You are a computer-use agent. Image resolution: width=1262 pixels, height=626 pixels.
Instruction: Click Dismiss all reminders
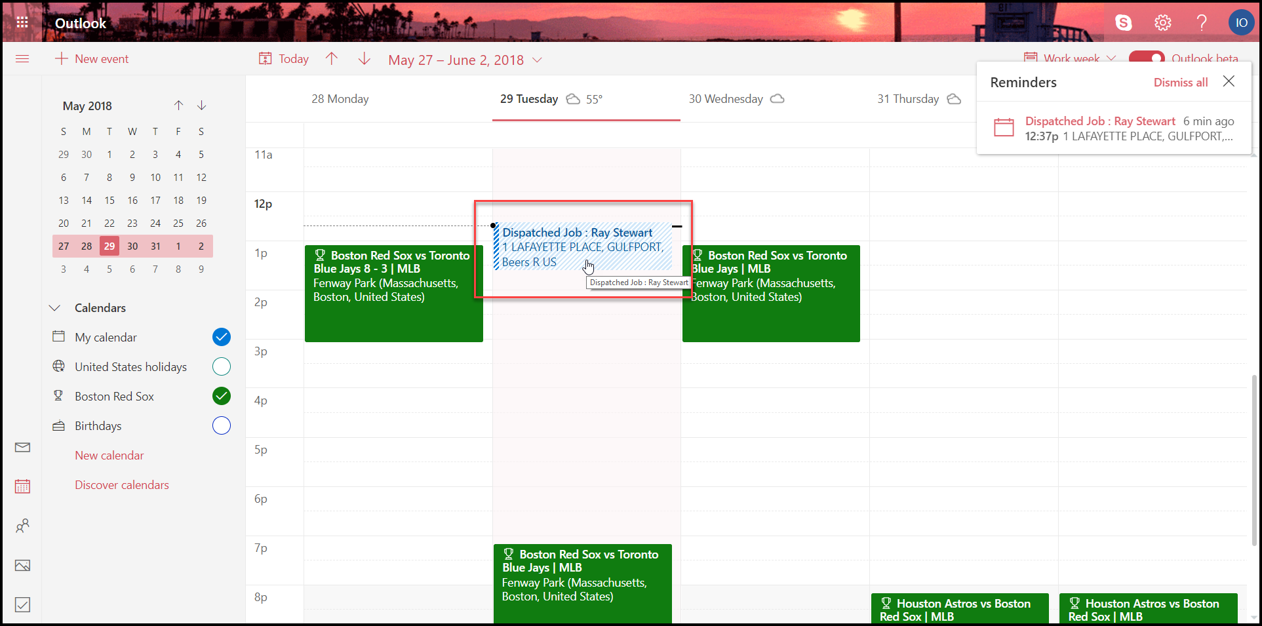pos(1180,83)
